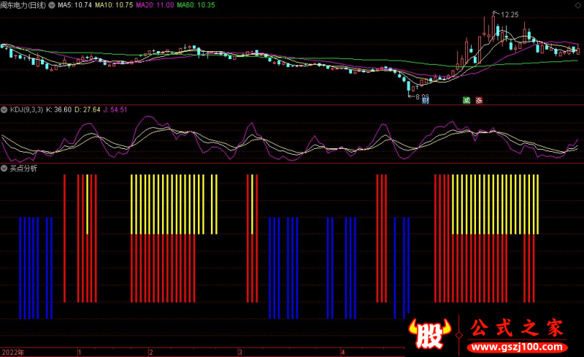Viewport: 584px width, 357px height.
Task: Select the 闽东电力(日线) chart title
Action: click(23, 5)
